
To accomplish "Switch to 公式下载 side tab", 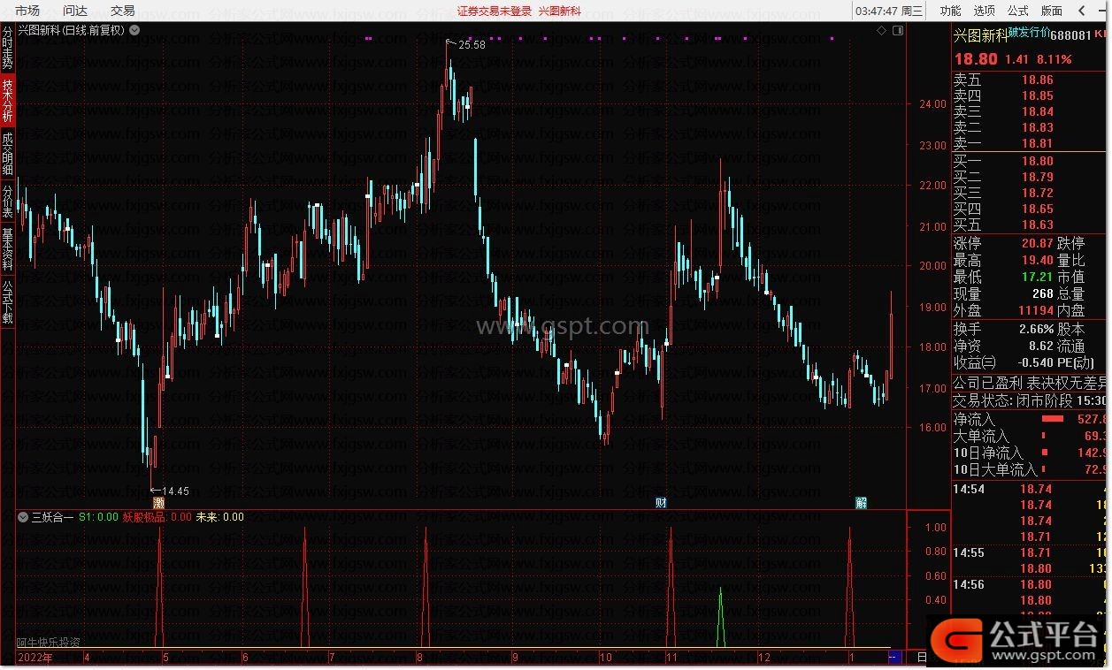I will pos(8,301).
